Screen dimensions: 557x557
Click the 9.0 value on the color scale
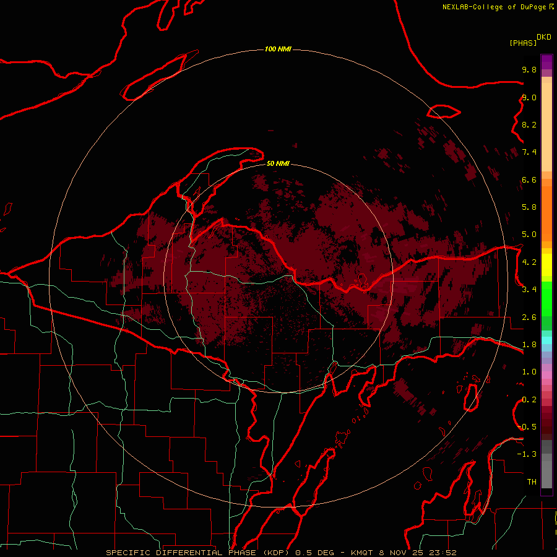529,97
